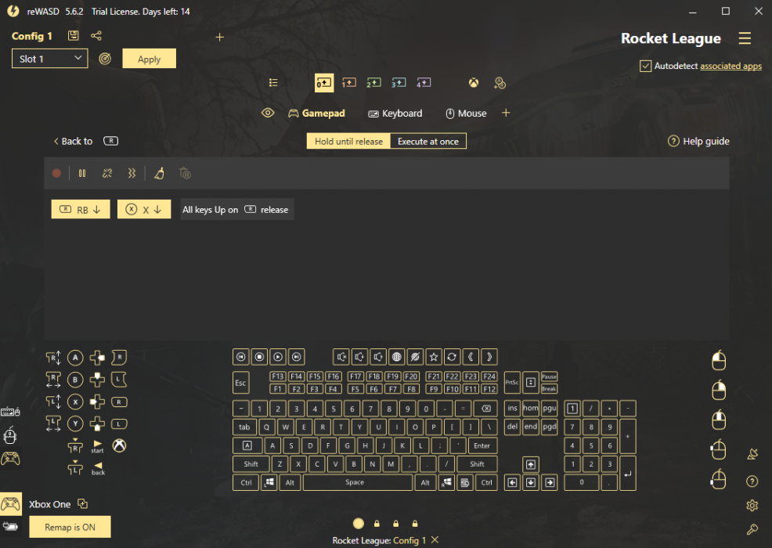Add Xbox home button to combo
The width and height of the screenshot is (772, 548).
click(x=119, y=445)
